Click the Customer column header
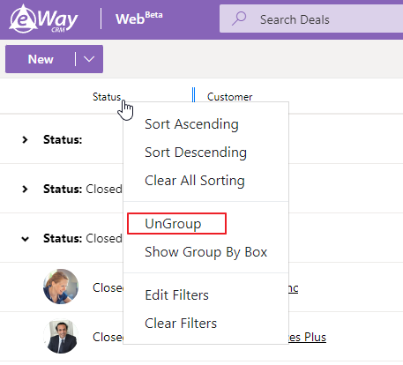403x365 pixels. click(x=229, y=97)
